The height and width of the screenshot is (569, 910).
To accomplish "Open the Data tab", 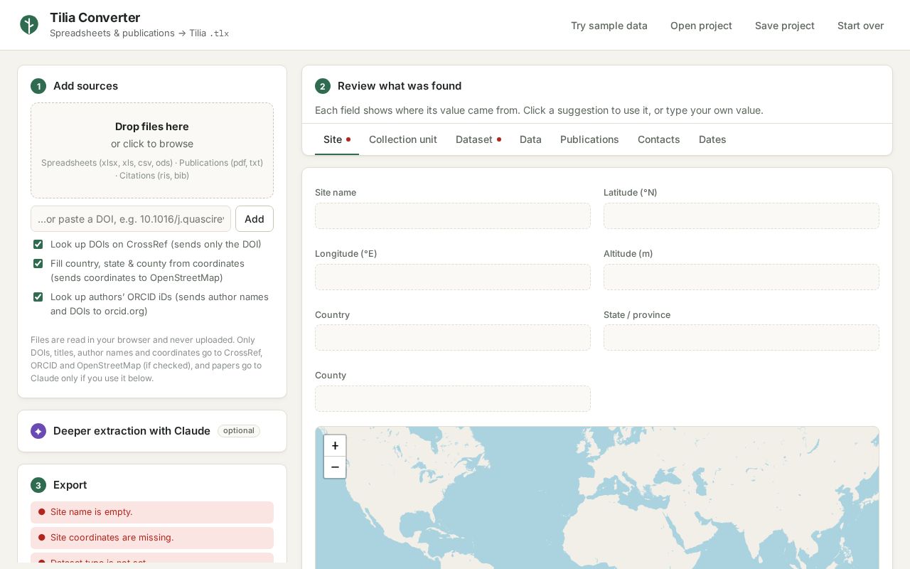I will (x=530, y=139).
